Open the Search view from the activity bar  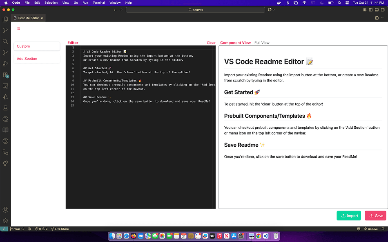click(x=5, y=41)
